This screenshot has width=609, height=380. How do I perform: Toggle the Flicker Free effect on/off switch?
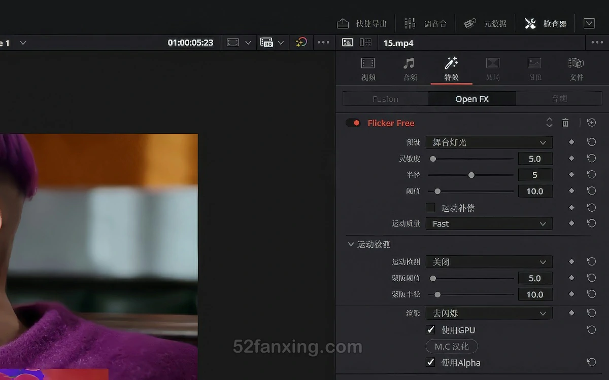tap(353, 123)
